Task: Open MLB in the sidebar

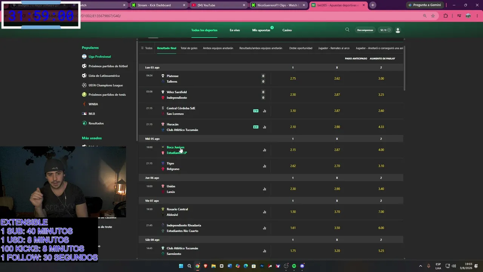Action: pos(92,114)
